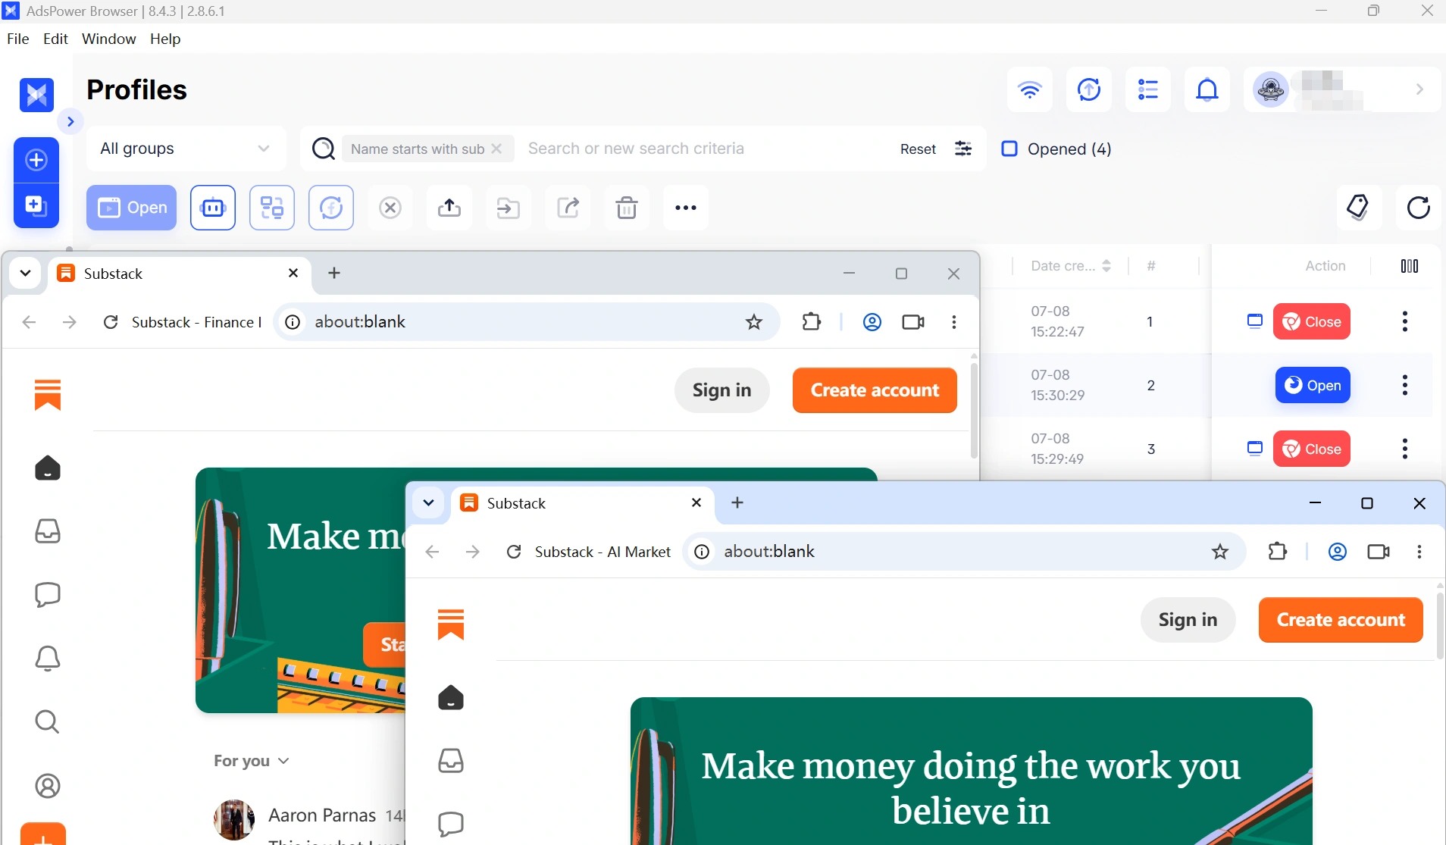Toggle the Opened (4) checkbox

point(1009,149)
